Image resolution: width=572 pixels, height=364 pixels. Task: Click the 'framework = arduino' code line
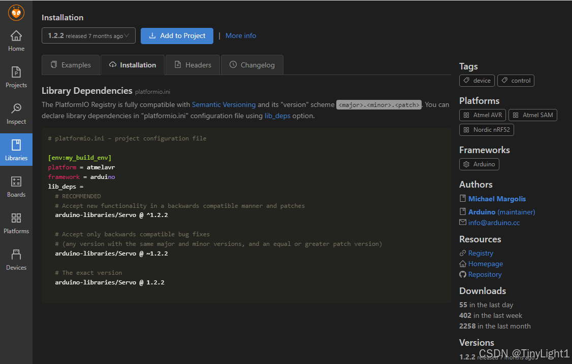click(x=81, y=177)
